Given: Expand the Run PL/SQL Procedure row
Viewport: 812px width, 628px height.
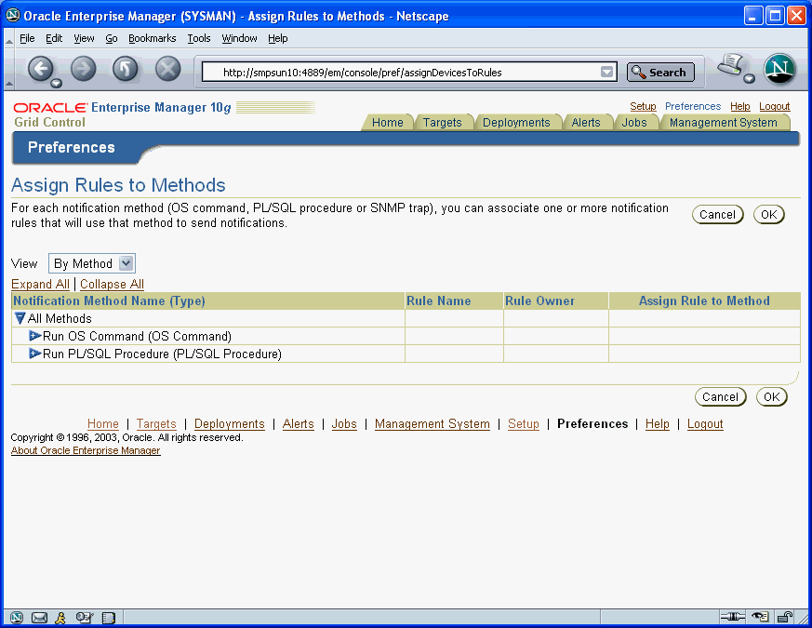Looking at the screenshot, I should click(x=35, y=354).
